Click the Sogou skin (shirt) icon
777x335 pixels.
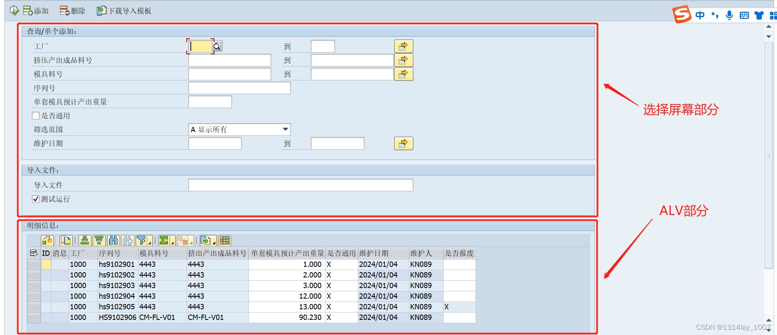coord(759,16)
